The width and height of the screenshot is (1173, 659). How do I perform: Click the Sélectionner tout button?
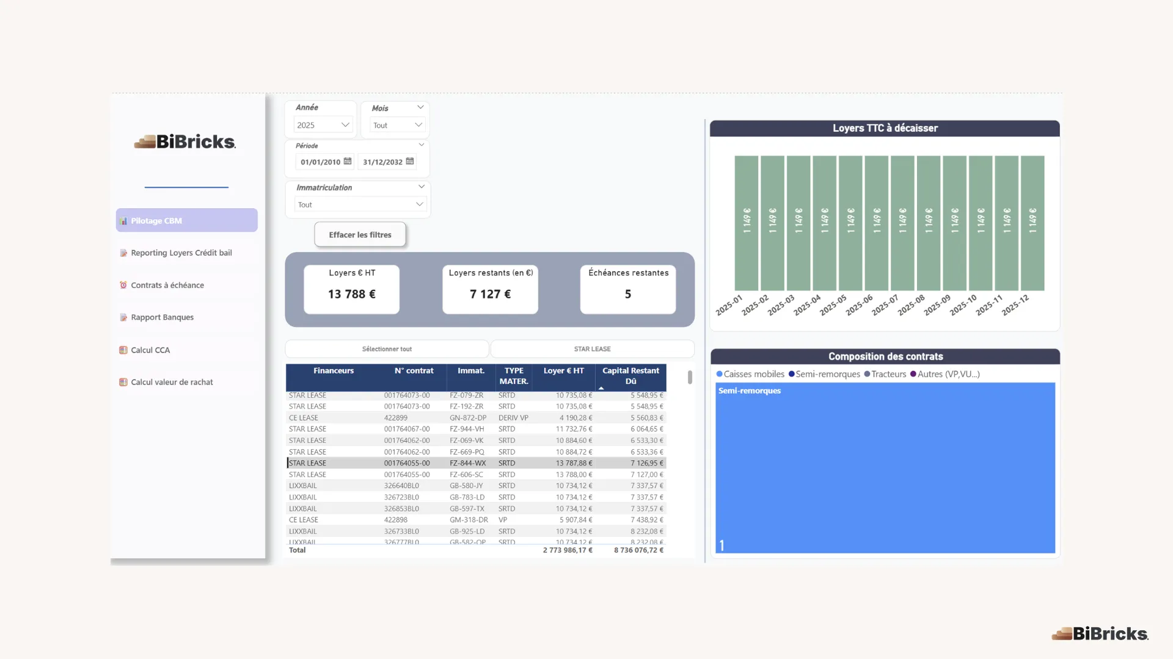tap(387, 349)
